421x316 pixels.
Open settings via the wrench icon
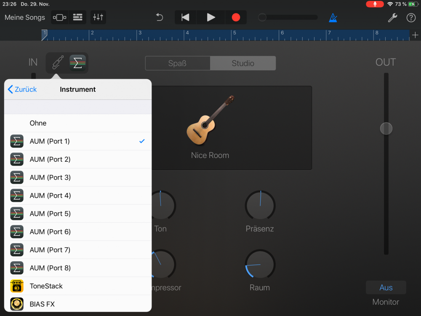(392, 18)
